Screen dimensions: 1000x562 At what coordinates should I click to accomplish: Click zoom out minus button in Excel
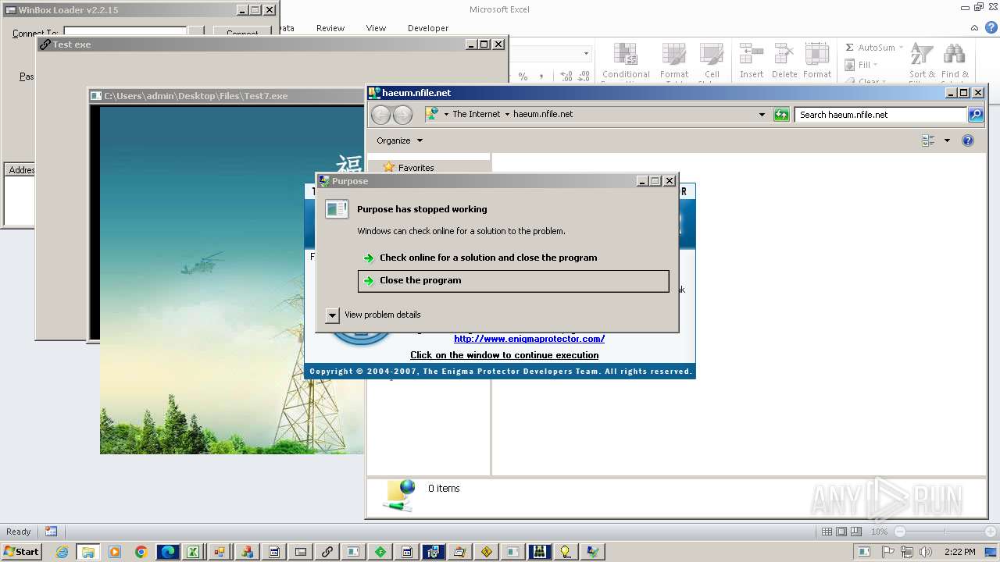[899, 532]
